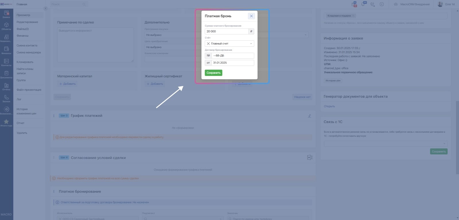Click the booking amount field 20 000
Screen dimensions: 459x220
tap(227, 32)
